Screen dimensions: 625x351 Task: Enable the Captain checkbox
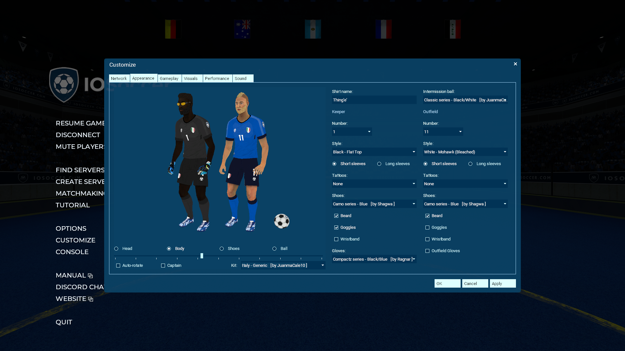tap(163, 266)
